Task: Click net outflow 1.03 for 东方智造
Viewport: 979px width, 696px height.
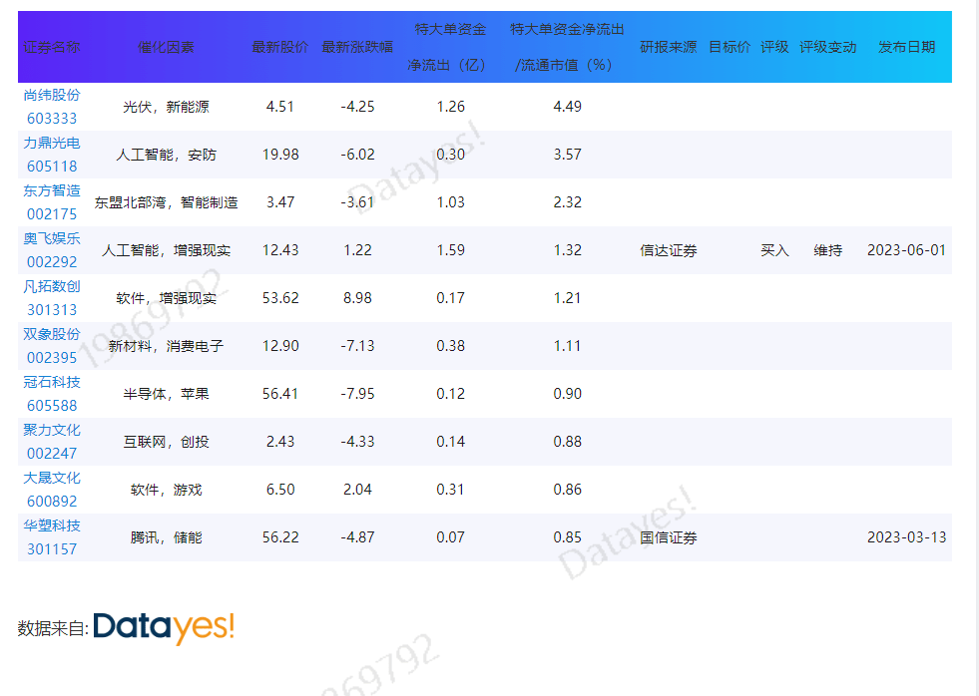Action: 450,202
